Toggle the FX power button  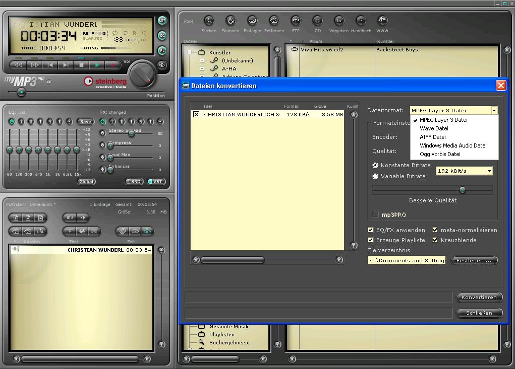pyautogui.click(x=103, y=122)
